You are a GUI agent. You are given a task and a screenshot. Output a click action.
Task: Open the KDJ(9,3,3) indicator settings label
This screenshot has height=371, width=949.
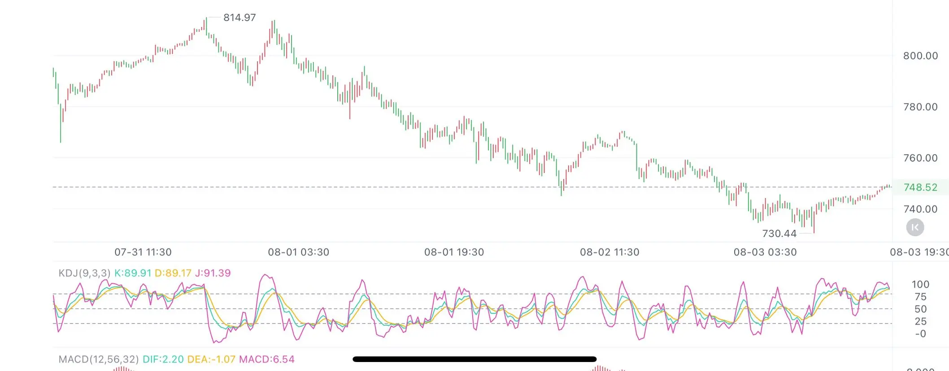click(x=84, y=273)
